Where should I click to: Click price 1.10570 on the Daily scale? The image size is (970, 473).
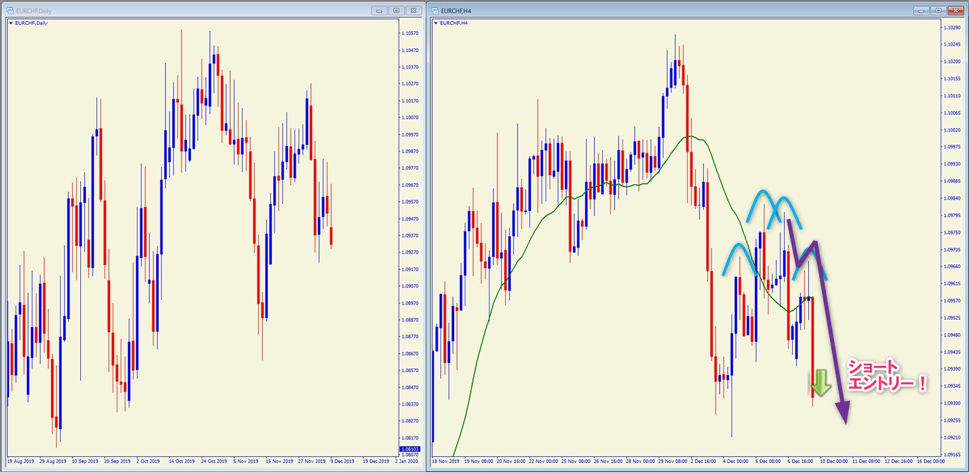[410, 34]
